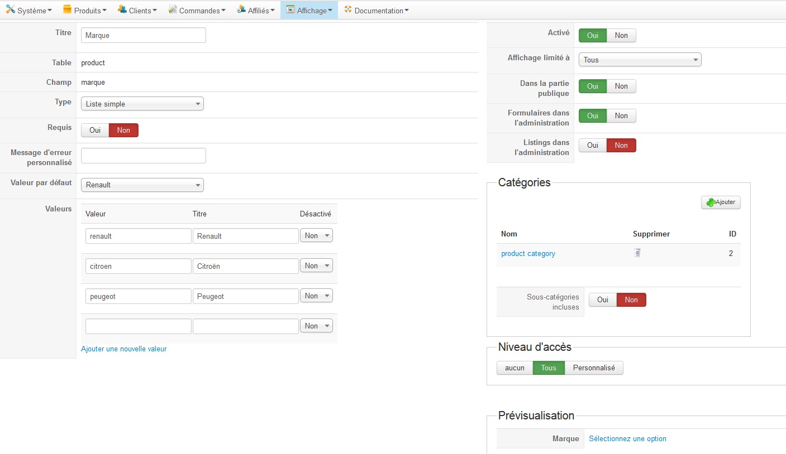The width and height of the screenshot is (786, 454).
Task: Click the custom error message field
Action: 144,156
